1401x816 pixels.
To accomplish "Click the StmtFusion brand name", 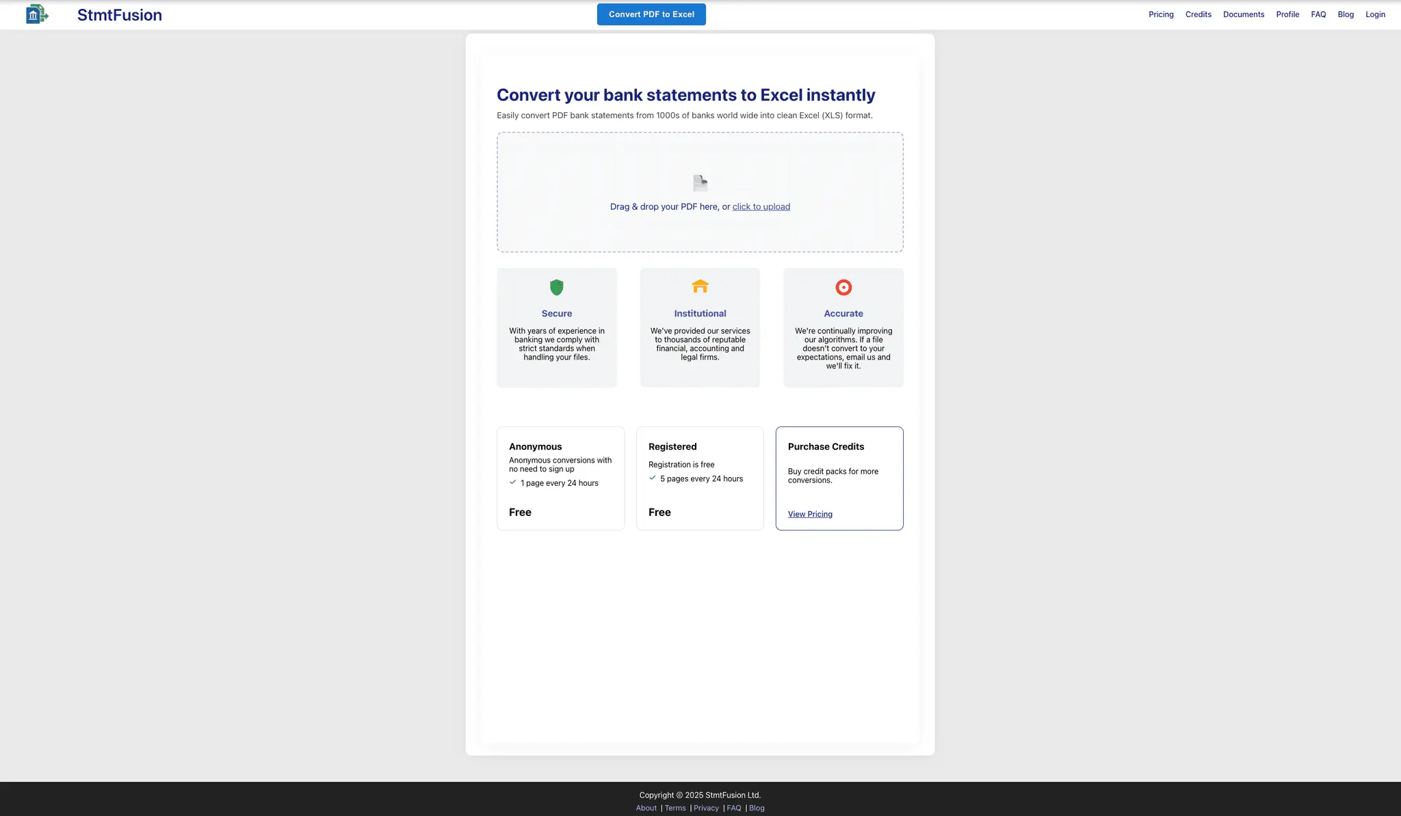I will tap(120, 15).
